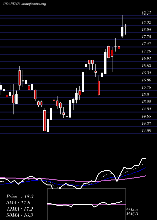Click the 18.32 price axis label

[x=146, y=22]
